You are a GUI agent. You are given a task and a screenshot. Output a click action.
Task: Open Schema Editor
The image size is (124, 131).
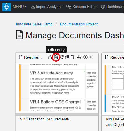pos(81,7)
